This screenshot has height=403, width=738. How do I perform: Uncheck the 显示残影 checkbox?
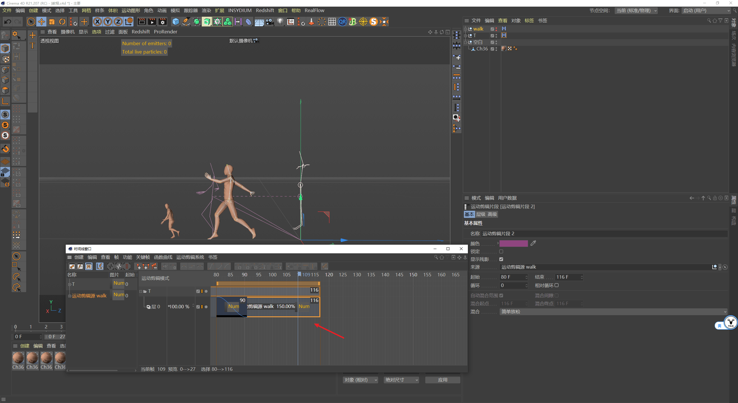(501, 259)
